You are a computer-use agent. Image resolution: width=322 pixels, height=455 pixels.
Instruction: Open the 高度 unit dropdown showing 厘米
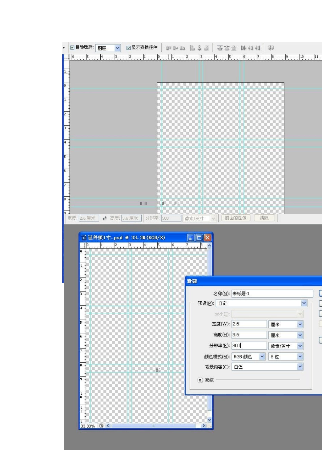[286, 335]
